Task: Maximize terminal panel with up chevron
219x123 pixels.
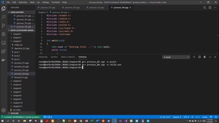Action: (210, 57)
